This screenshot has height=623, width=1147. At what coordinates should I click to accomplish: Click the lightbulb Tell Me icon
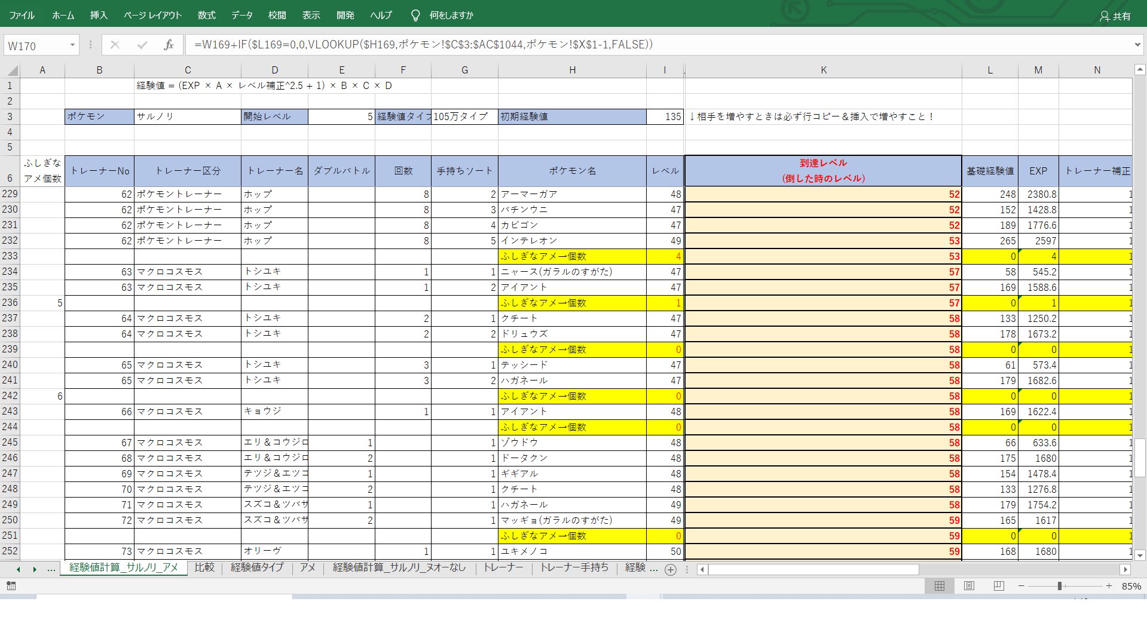point(415,16)
